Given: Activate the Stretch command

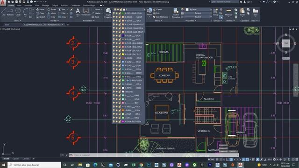Looking at the screenshot, I should pos(41,17).
